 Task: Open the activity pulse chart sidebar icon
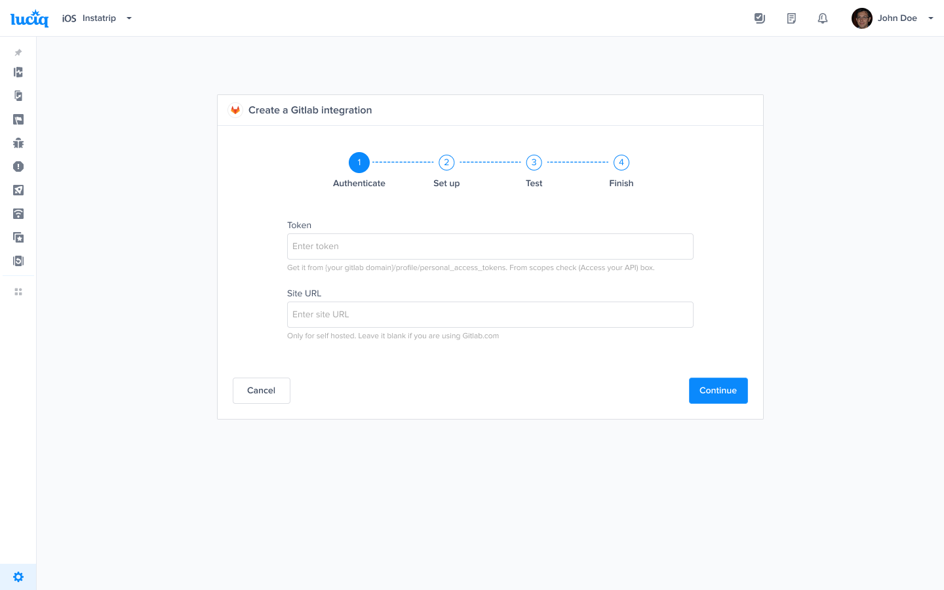click(x=18, y=72)
